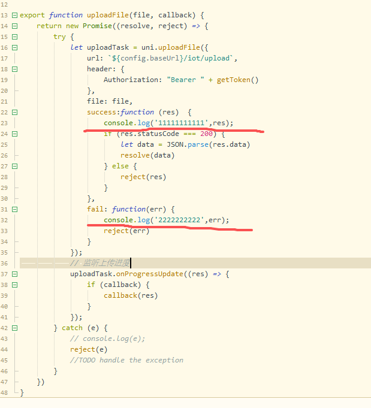
Task: Fold the else block on line 27
Action: pos(15,166)
